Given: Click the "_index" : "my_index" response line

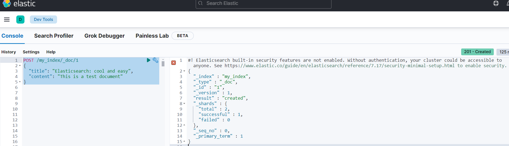Looking at the screenshot, I should [222, 76].
